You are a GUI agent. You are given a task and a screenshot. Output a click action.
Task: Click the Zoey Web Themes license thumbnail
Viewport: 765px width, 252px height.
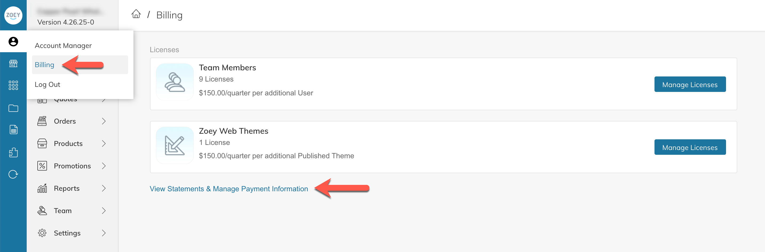pyautogui.click(x=175, y=145)
